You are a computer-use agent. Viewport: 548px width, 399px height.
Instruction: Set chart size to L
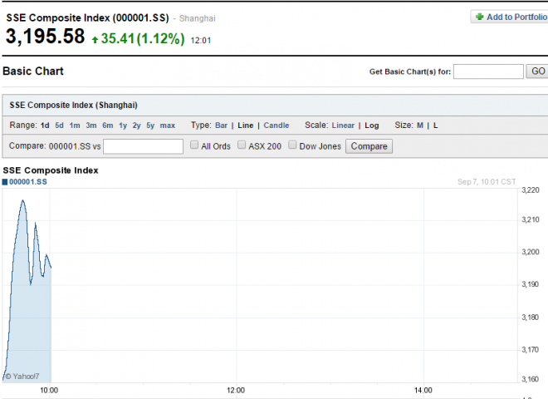435,126
